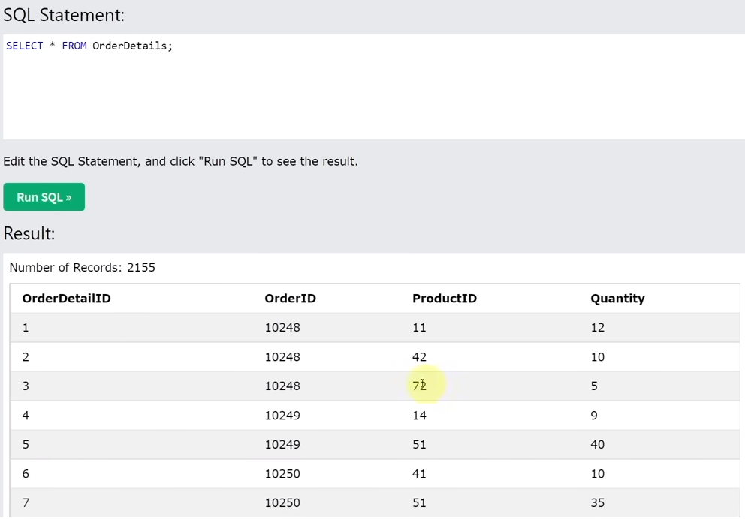
Task: Click OrderDetailID cell with value 1
Action: click(26, 327)
